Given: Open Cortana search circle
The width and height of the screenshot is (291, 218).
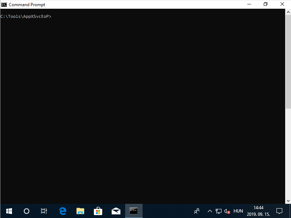Looking at the screenshot, I should (27, 211).
